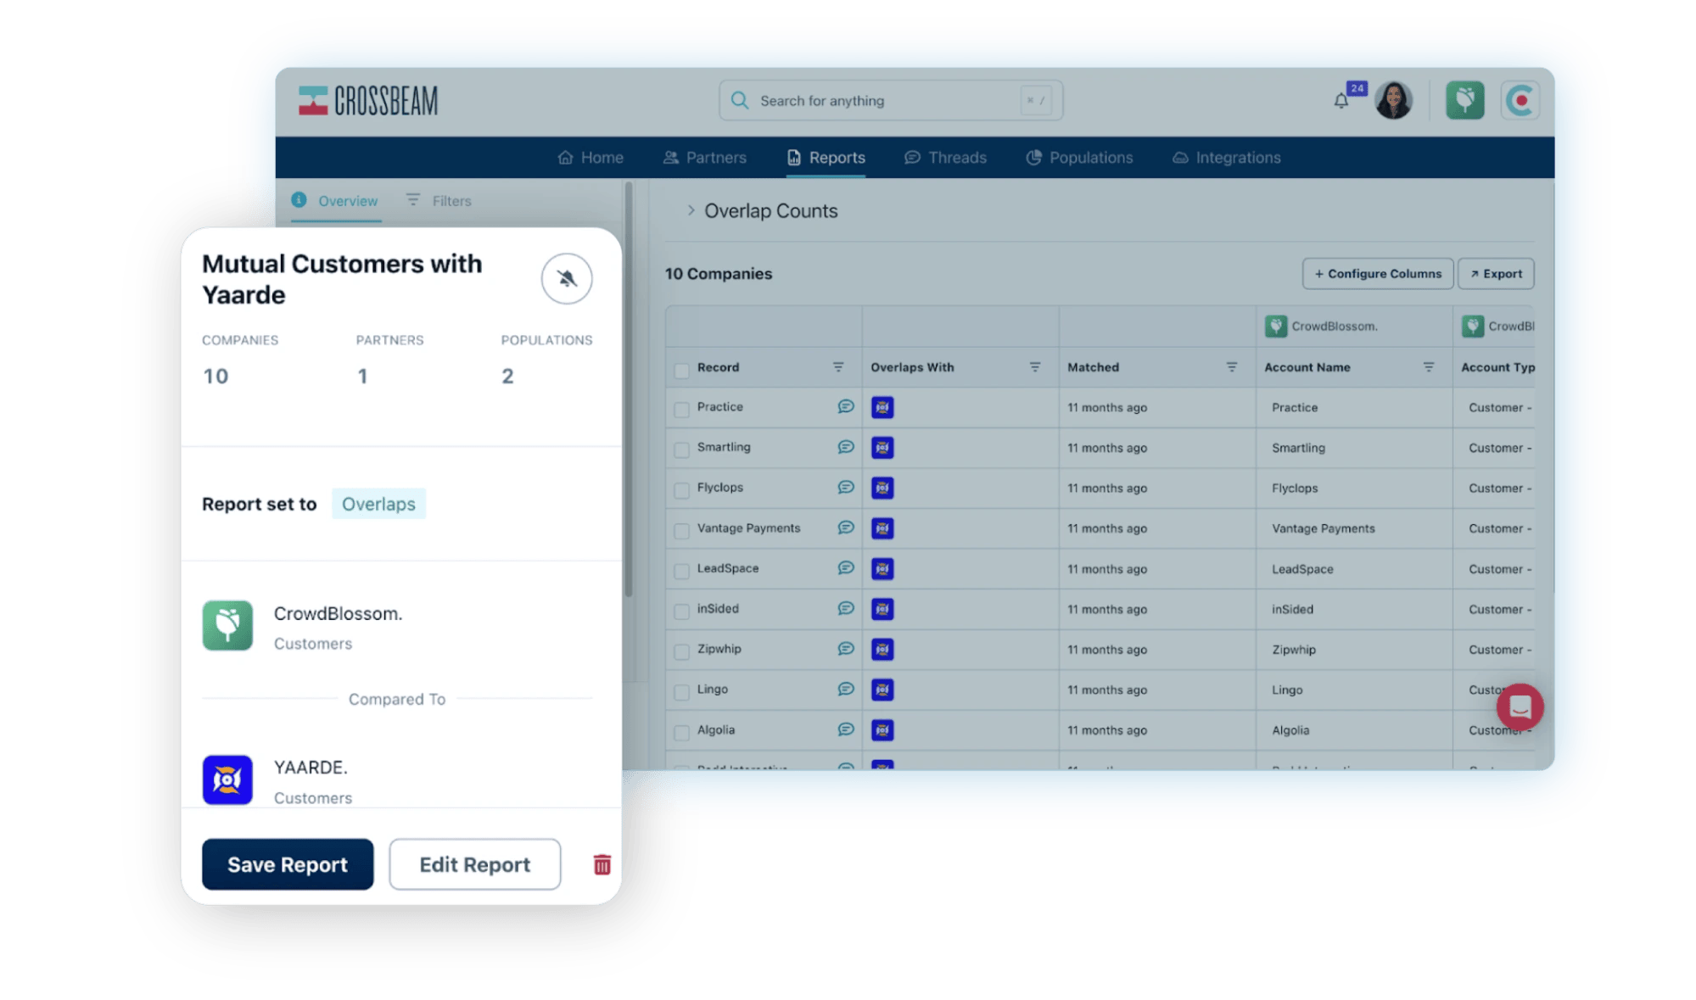Switch to the Filters tab
Image resolution: width=1696 pixels, height=1000 pixels.
pos(439,201)
